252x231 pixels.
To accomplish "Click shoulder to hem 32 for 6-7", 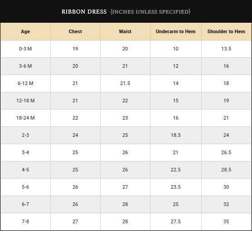I will 226,204.
